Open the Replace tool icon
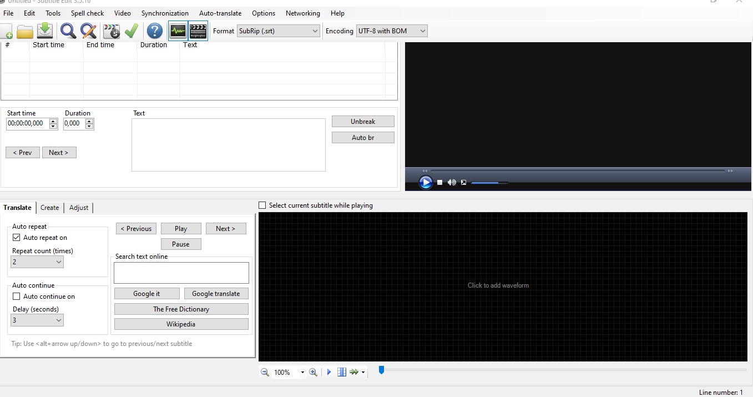 pos(88,31)
